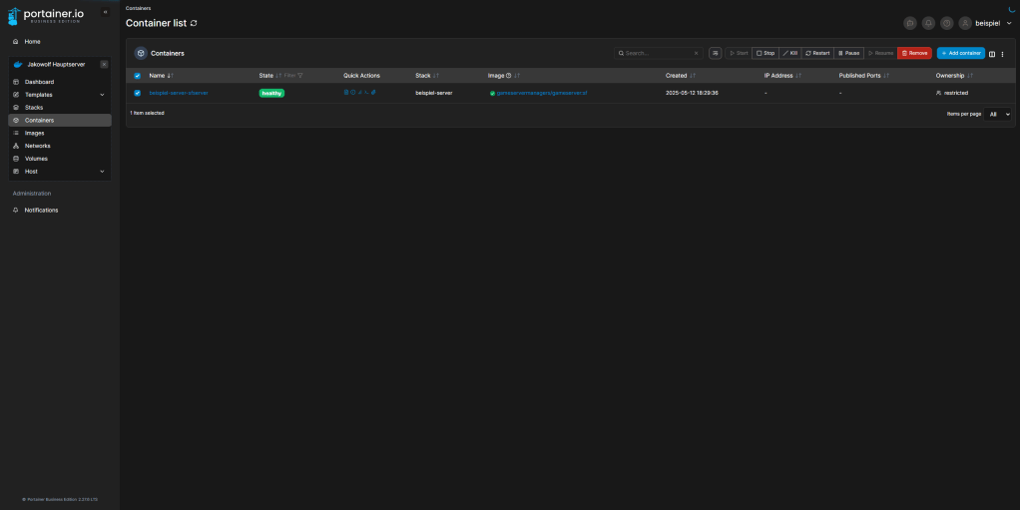Open the notifications bell icon in header
1020x510 pixels.
(x=928, y=23)
